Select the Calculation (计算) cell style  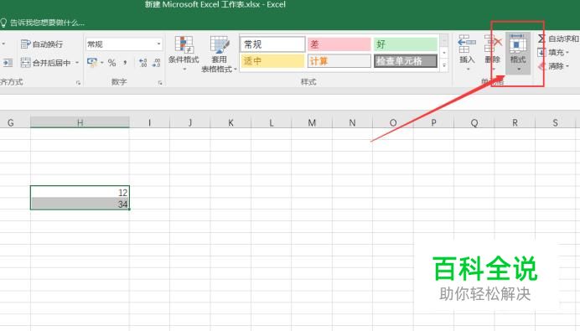339,61
